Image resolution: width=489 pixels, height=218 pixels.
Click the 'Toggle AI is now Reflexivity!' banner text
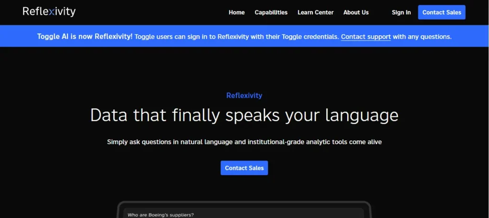85,36
